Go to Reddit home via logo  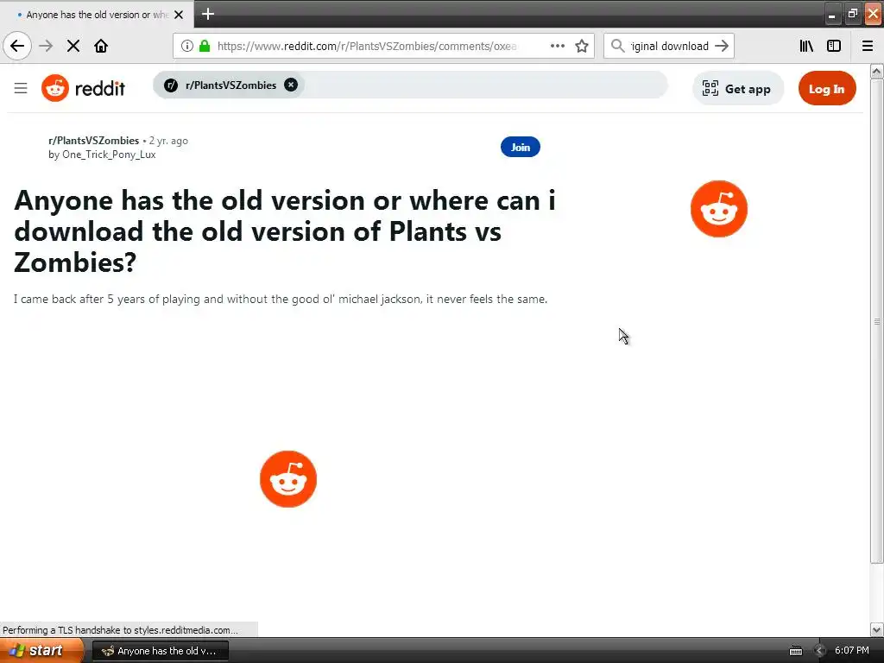point(83,88)
